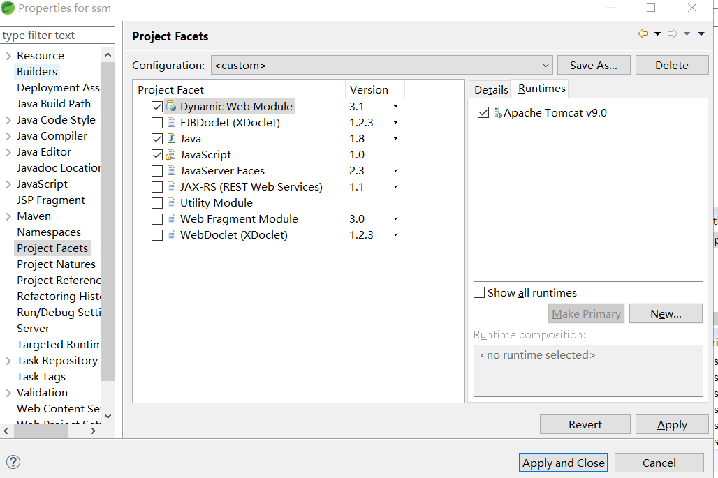718x478 pixels.
Task: Click the Utility Module facet icon
Action: (171, 202)
